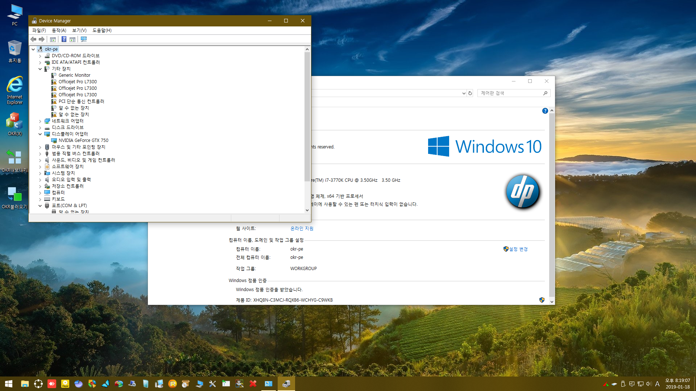Select the 키보드 row in device tree
This screenshot has width=696, height=391.
58,199
